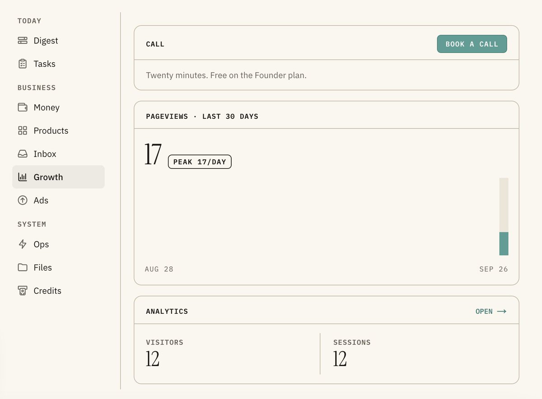Open the Ads section label
The image size is (542, 399).
click(41, 200)
